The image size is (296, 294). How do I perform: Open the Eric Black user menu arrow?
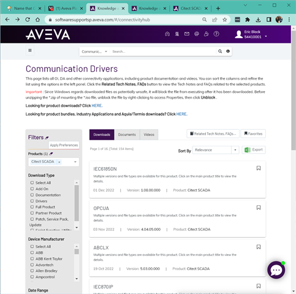tap(266, 36)
